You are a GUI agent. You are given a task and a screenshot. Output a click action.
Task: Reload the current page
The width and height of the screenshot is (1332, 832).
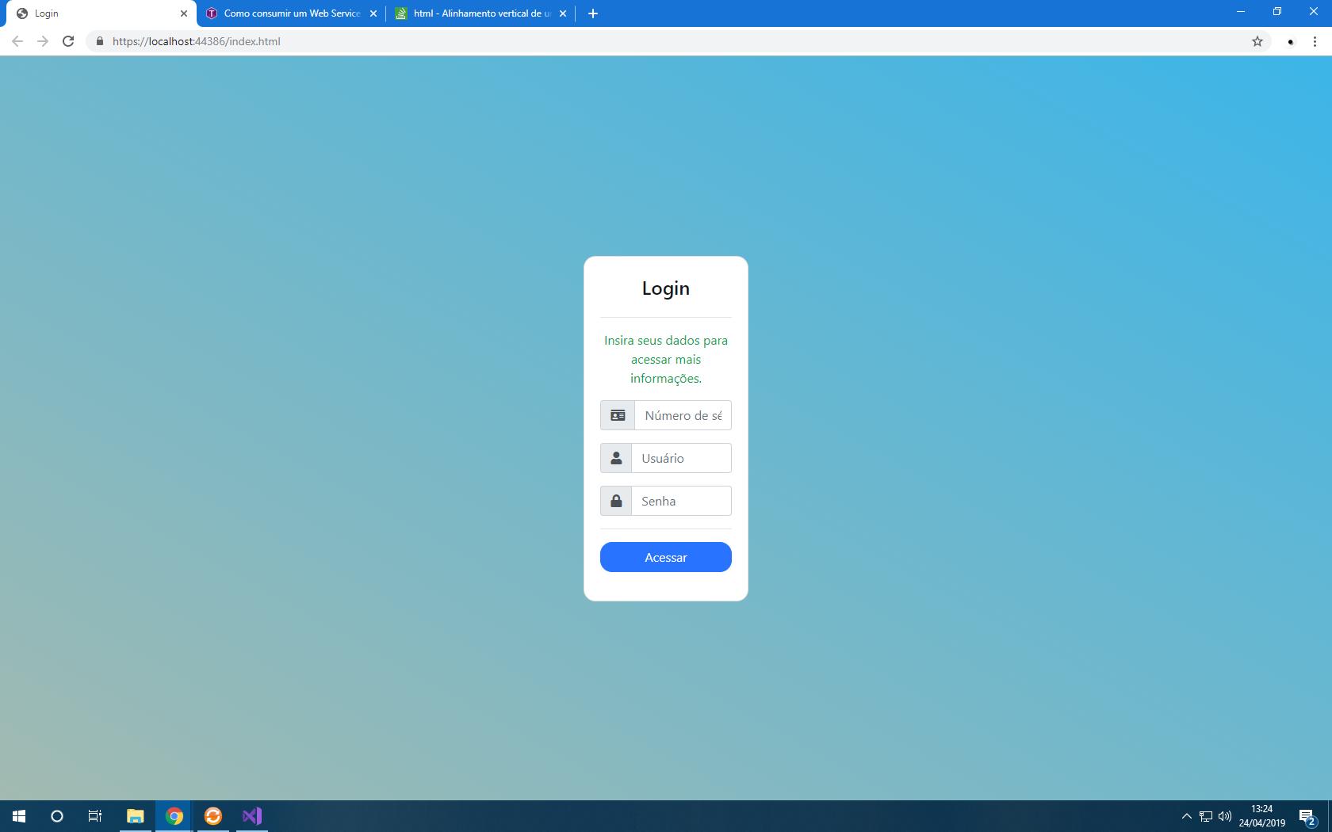(68, 41)
